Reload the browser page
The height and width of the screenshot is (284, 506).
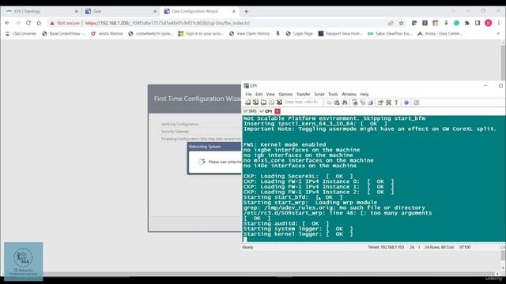point(28,23)
